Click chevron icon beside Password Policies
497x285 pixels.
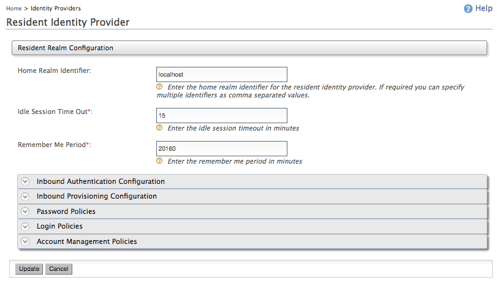click(x=25, y=211)
